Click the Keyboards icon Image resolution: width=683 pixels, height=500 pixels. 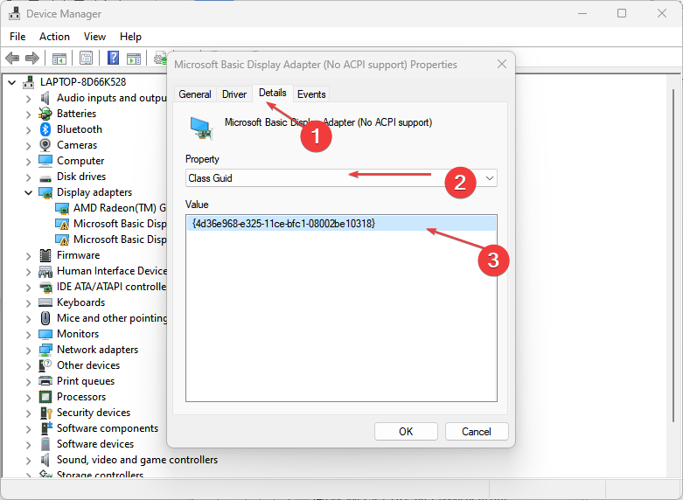tap(45, 302)
